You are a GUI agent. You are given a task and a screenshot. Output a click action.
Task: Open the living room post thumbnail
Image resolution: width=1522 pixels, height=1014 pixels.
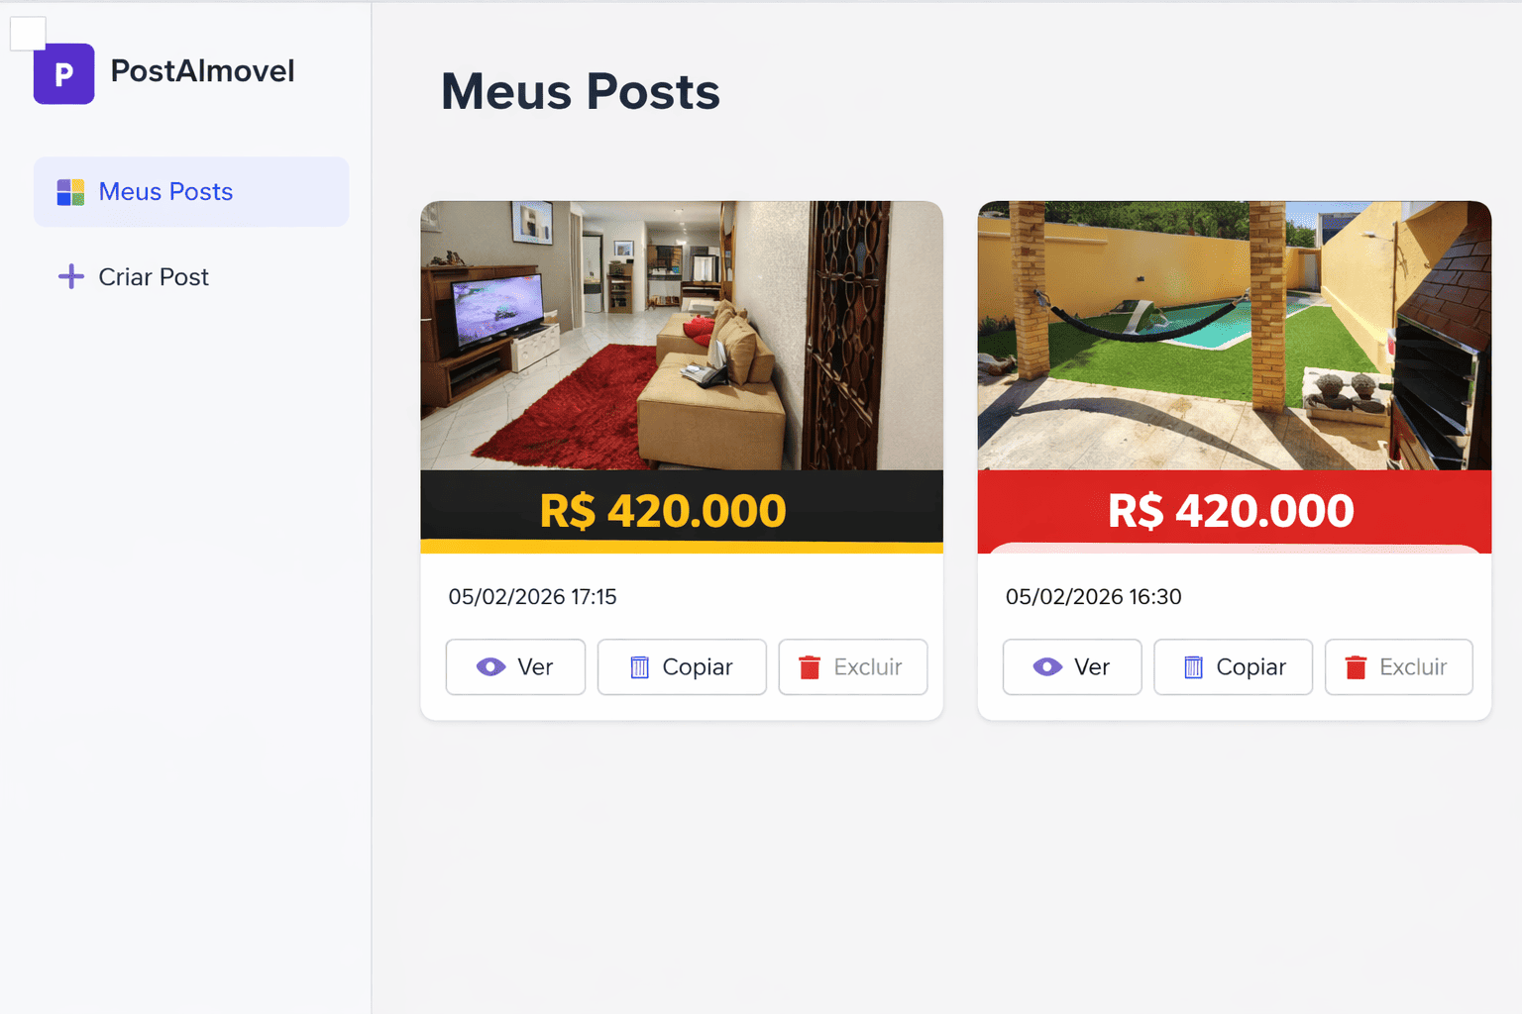point(682,337)
